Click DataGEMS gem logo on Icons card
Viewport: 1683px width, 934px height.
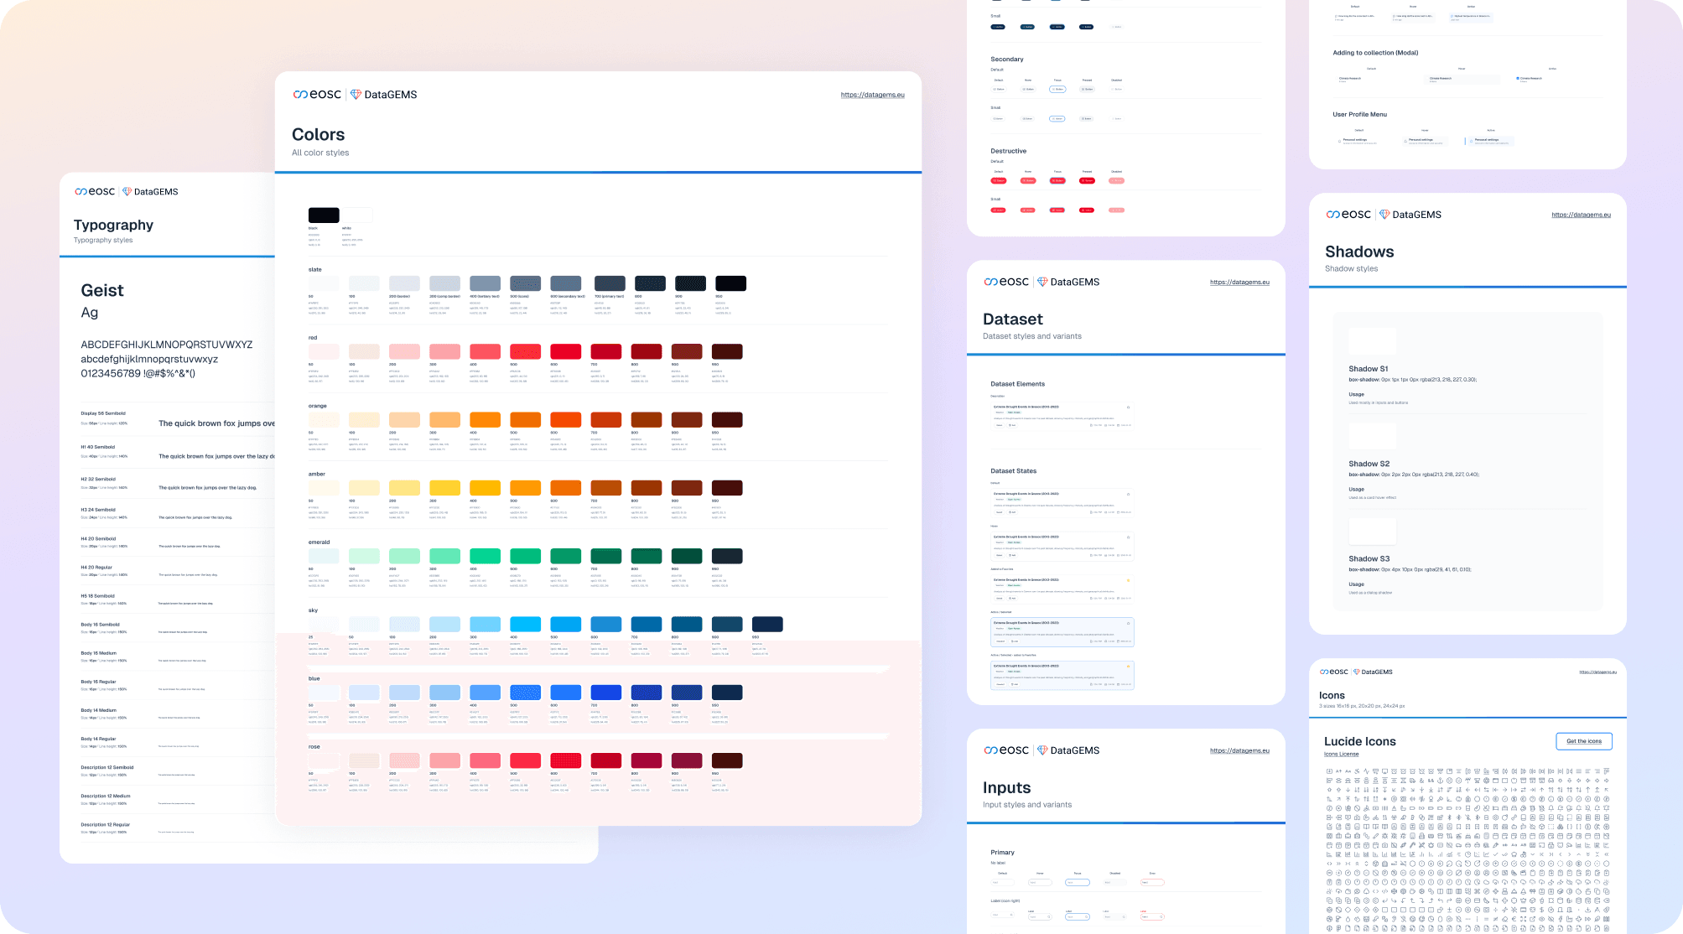tap(1356, 672)
